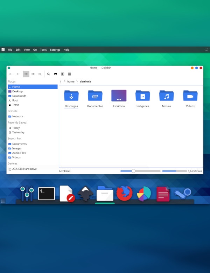Viewport: 210px width, 273px height.
Task: Open the hamburger control menu
Action: click(70, 74)
